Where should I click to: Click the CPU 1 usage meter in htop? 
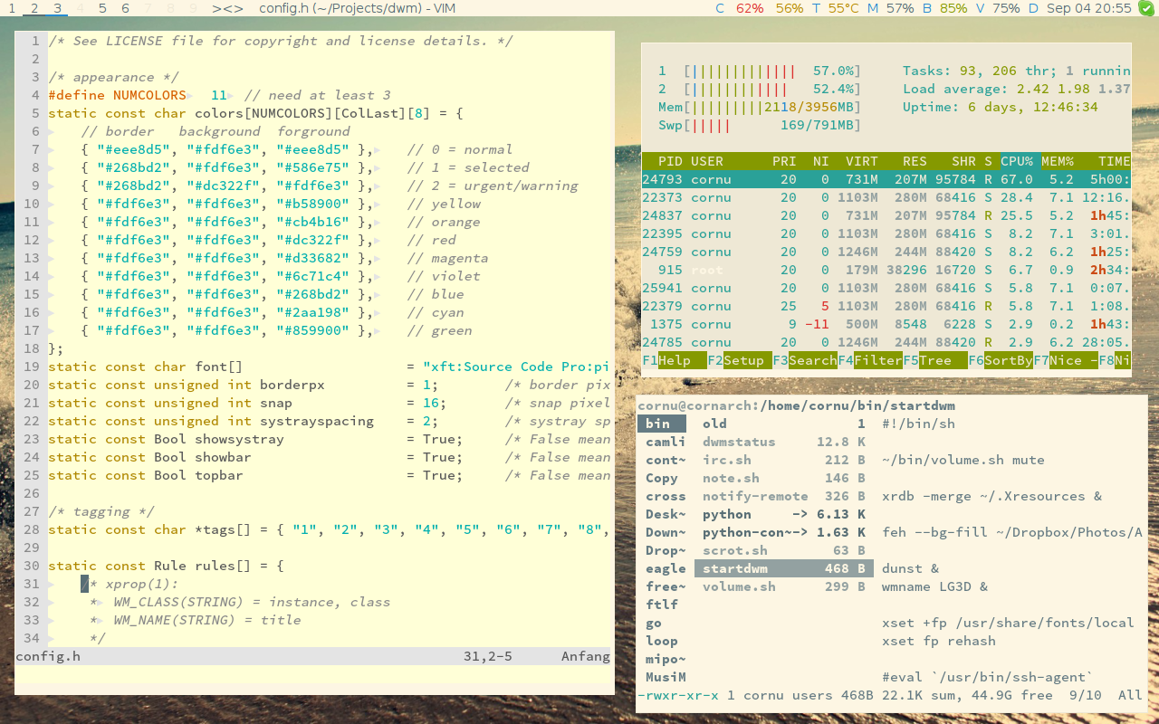pyautogui.click(x=760, y=71)
